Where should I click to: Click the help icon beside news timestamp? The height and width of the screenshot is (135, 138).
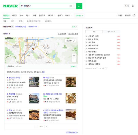pos(106,68)
